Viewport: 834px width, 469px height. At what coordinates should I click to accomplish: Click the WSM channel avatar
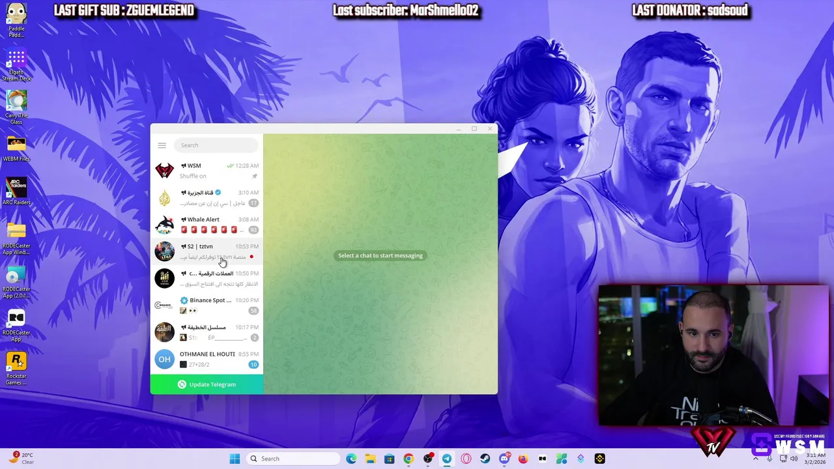[165, 171]
